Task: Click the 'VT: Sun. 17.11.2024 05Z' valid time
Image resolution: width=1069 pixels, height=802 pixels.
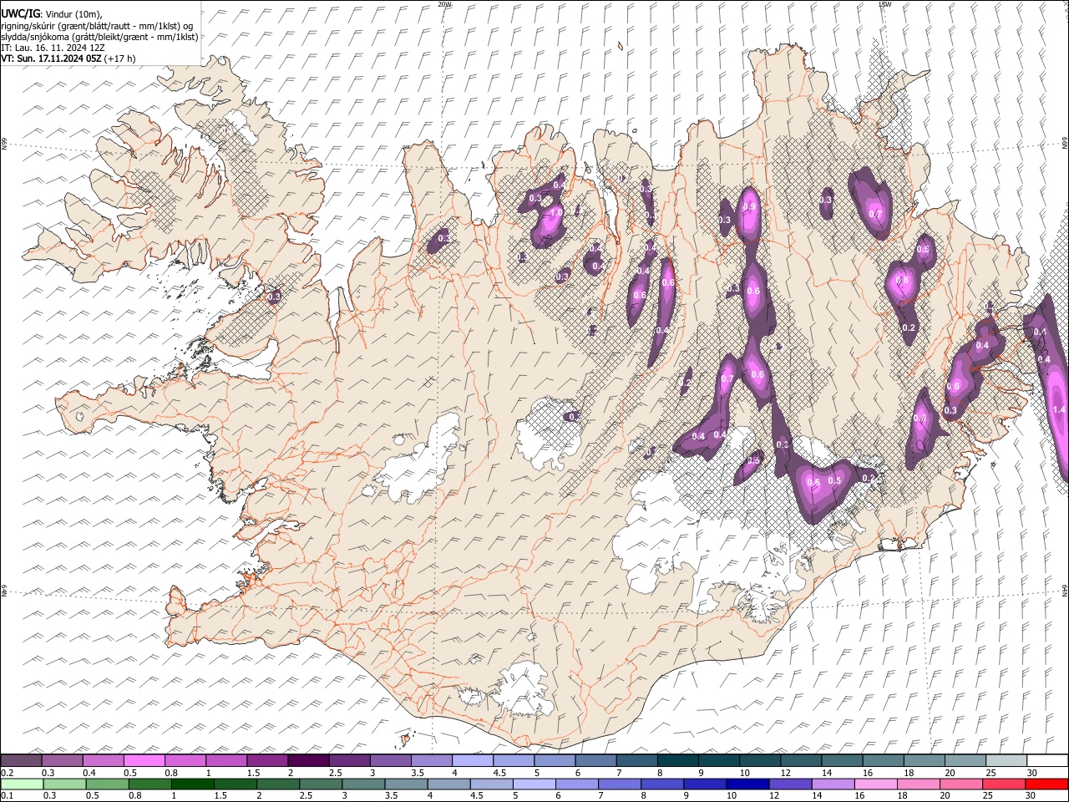Action: [52, 58]
